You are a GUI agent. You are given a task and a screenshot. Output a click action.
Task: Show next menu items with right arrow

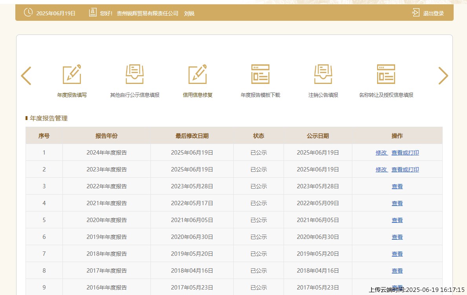443,76
